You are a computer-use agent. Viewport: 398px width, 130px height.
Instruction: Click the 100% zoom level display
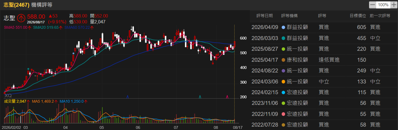383,5
